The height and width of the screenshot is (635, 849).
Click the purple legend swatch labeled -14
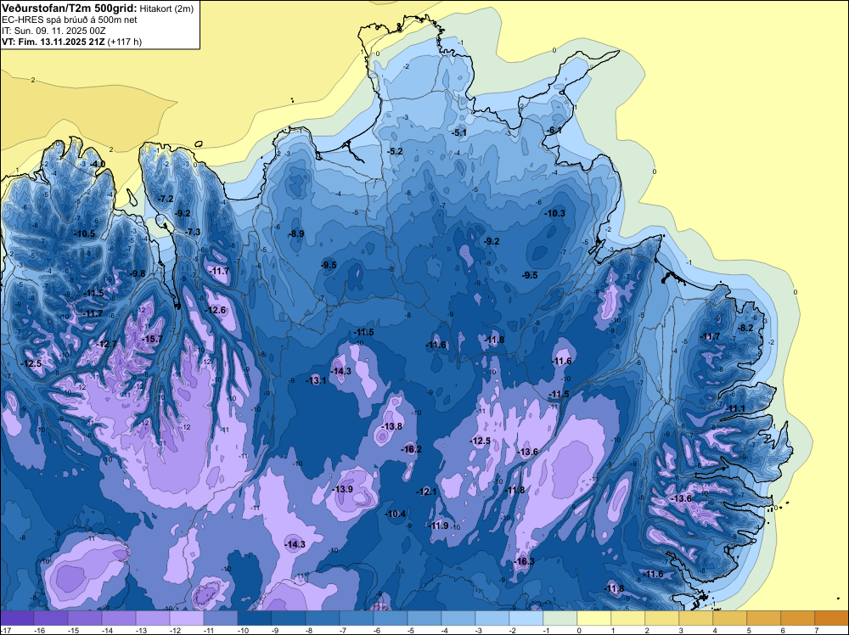tap(119, 618)
